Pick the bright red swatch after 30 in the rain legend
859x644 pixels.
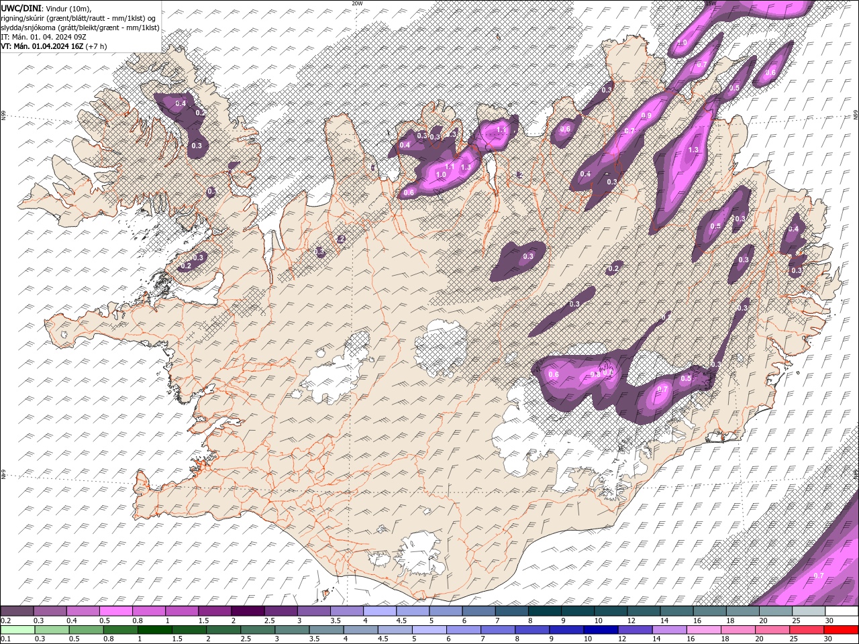coord(842,630)
